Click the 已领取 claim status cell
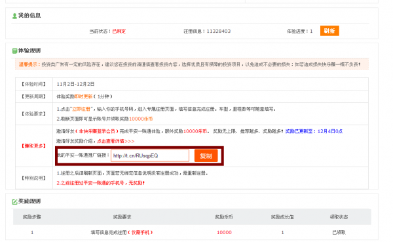Screen dimensions: 393x242 pos(339,233)
